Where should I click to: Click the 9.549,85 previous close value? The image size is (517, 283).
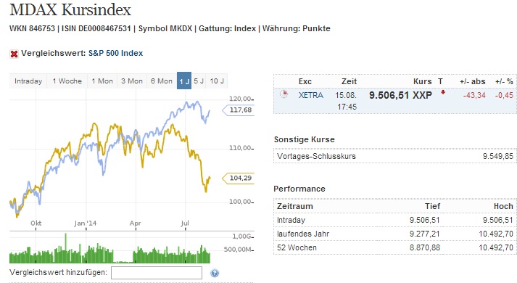[x=498, y=156]
